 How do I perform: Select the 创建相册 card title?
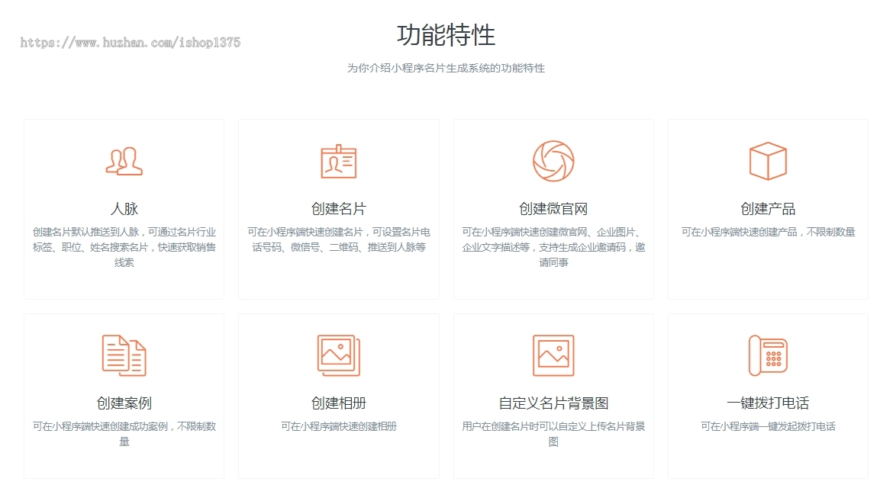339,403
